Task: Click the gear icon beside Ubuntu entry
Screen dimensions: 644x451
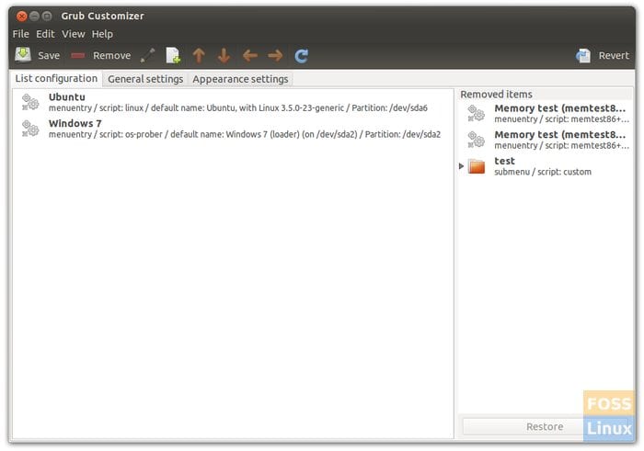Action: tap(30, 102)
